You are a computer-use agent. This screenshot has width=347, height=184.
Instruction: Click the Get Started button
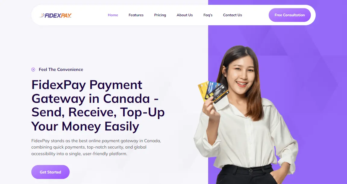(51, 172)
